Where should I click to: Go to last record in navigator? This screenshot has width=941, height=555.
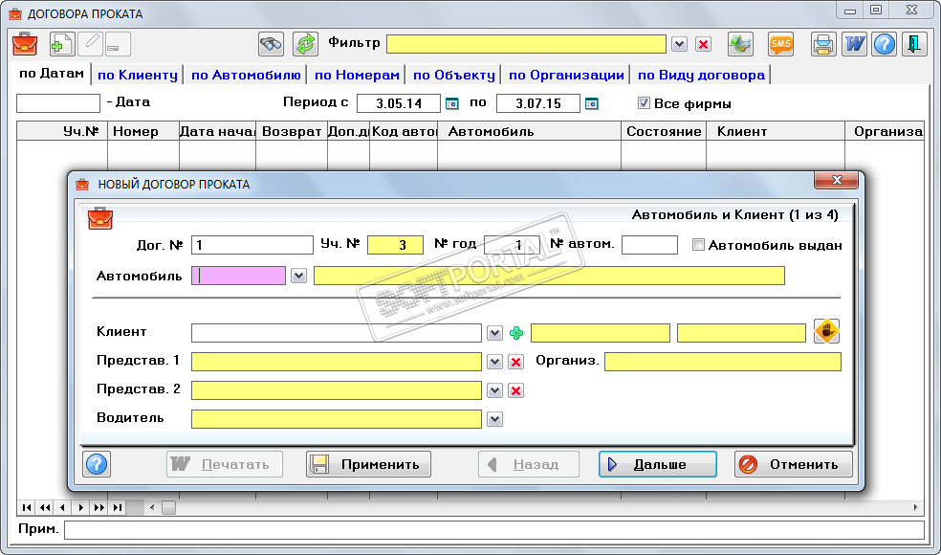(118, 508)
